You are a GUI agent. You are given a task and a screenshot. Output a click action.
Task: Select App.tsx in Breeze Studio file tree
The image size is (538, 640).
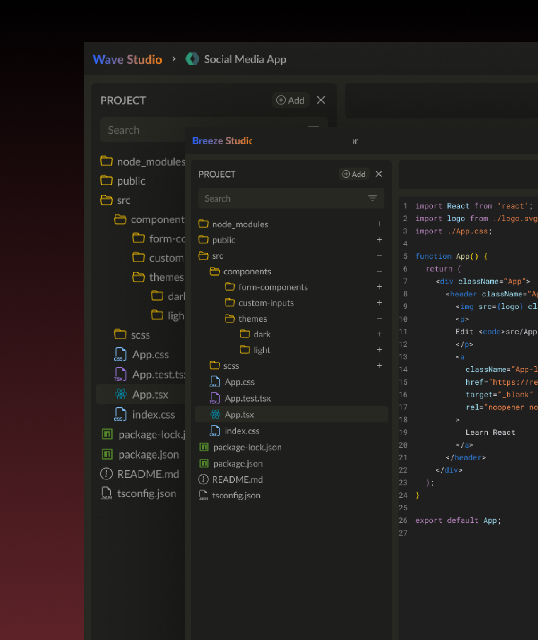click(291, 414)
